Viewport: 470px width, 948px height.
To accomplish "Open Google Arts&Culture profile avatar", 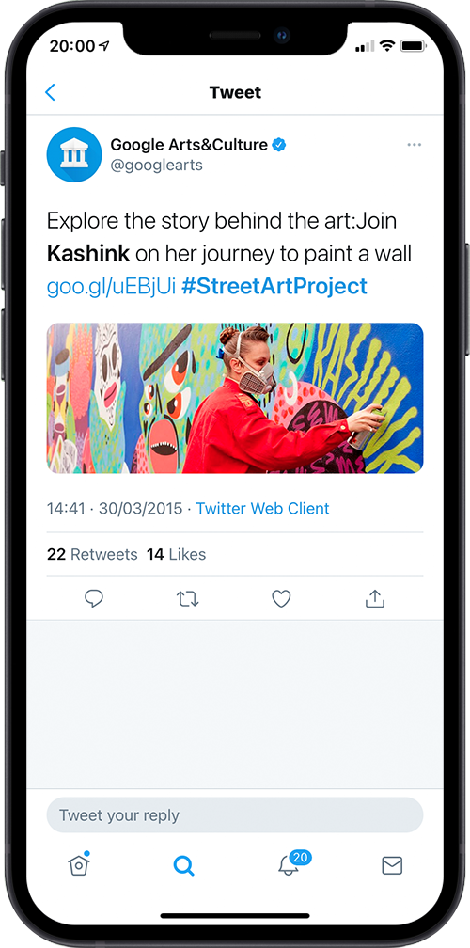I will pos(74,154).
